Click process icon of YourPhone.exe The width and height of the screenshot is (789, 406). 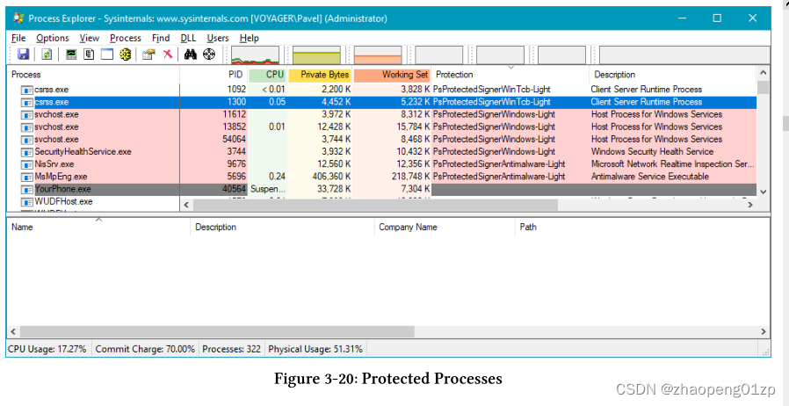coord(26,189)
